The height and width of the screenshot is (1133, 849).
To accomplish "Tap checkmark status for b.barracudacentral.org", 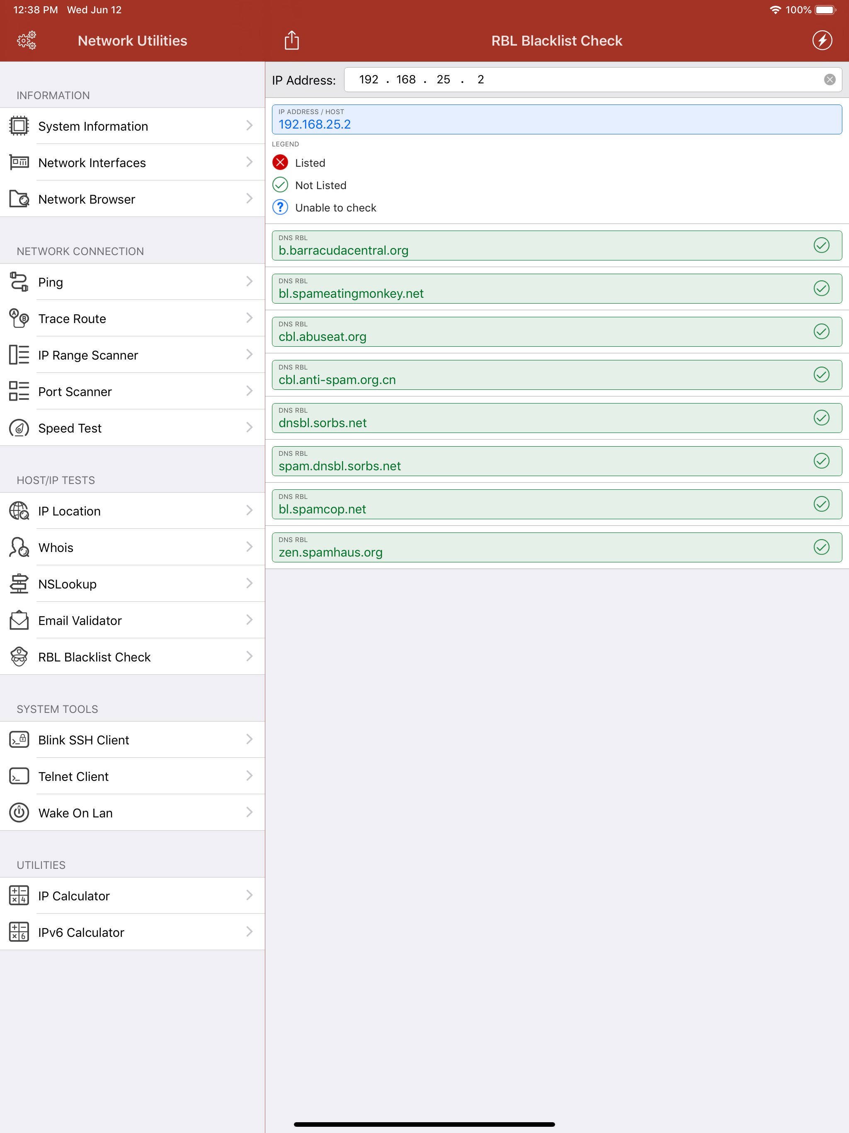I will pyautogui.click(x=821, y=246).
